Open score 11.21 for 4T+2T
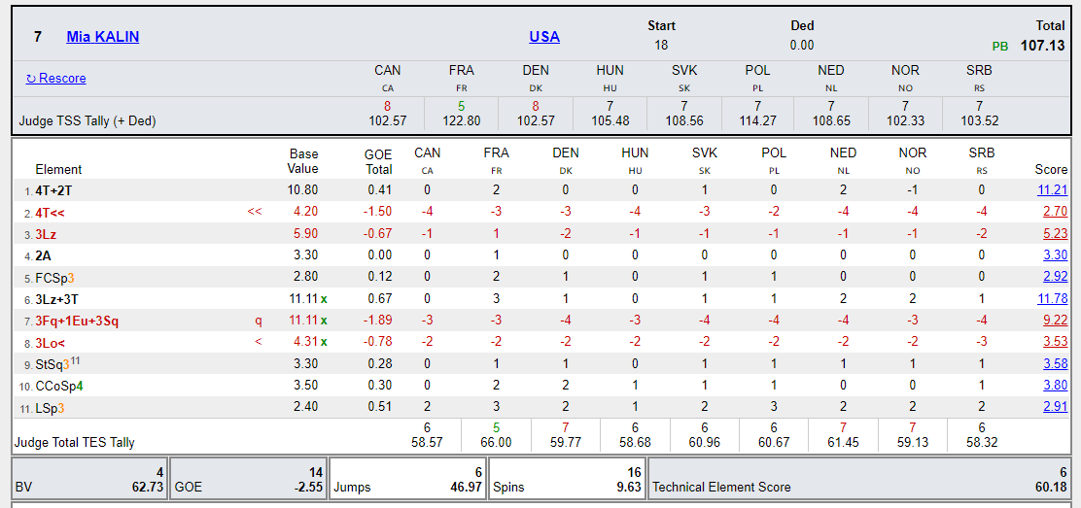The width and height of the screenshot is (1081, 508). (x=1051, y=190)
